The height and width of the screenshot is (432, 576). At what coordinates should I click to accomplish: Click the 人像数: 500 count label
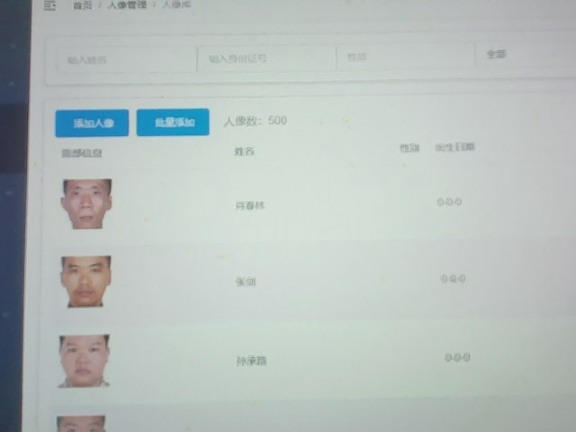click(x=255, y=121)
